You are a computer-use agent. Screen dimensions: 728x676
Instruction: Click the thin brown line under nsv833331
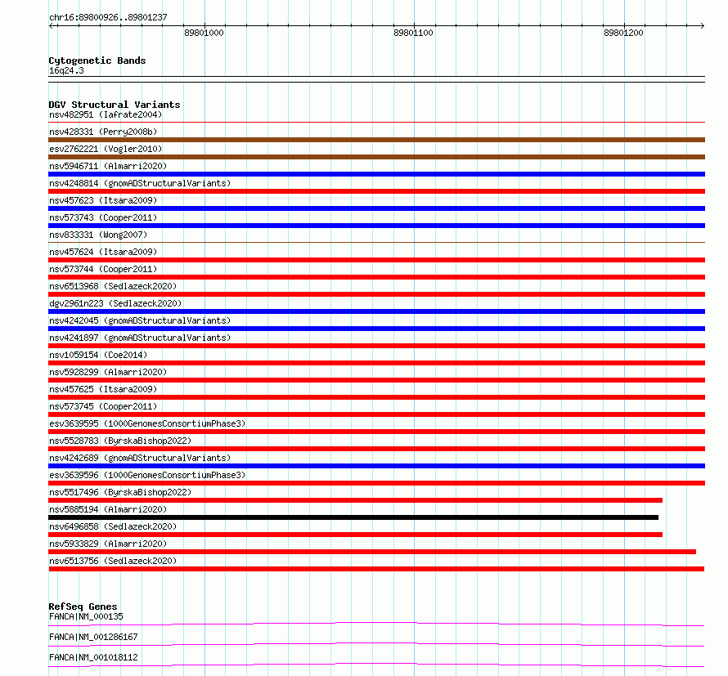pyautogui.click(x=376, y=242)
